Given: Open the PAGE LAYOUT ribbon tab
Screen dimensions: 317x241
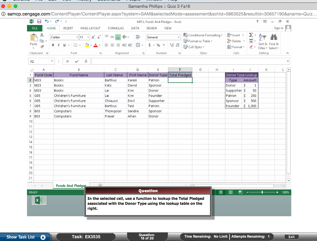Looking at the screenshot, I should pos(90,28).
